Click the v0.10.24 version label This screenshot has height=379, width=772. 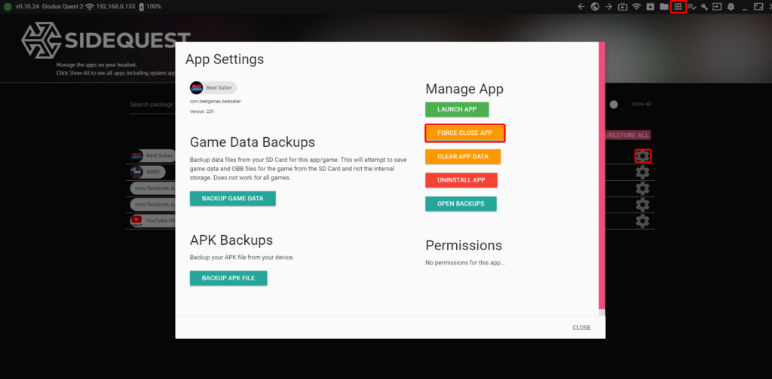point(27,7)
